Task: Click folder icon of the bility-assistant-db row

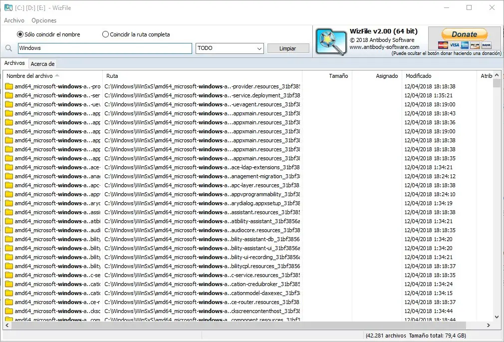Action: (x=9, y=239)
